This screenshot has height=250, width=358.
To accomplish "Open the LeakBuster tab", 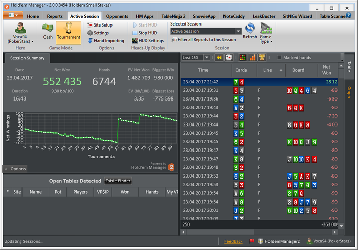I will (264, 16).
